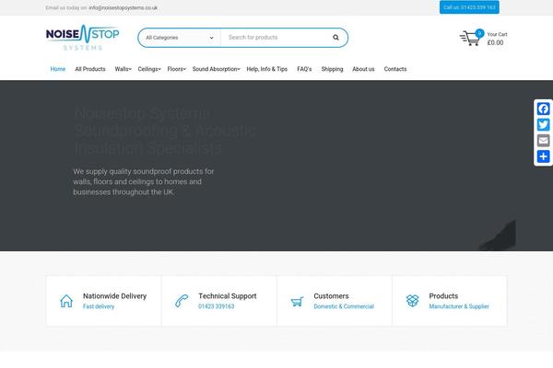Open the shopping cart icon
Image resolution: width=553 pixels, height=368 pixels.
(469, 39)
